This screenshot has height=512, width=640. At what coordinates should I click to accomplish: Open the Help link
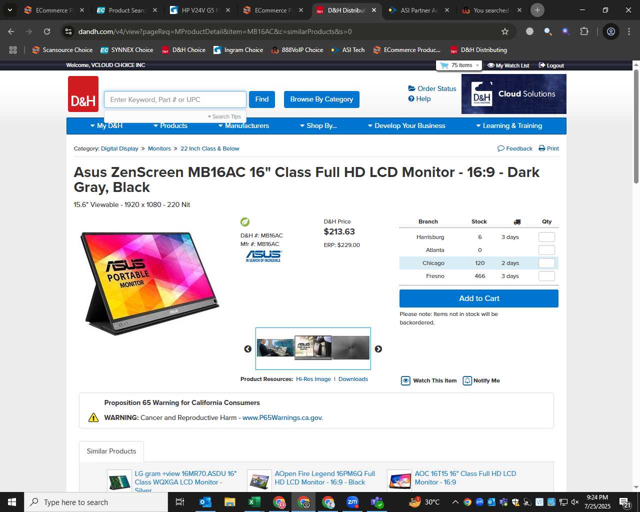[419, 98]
